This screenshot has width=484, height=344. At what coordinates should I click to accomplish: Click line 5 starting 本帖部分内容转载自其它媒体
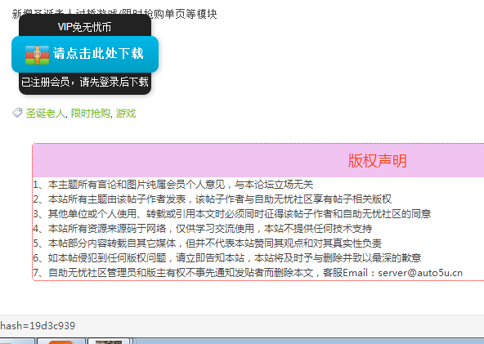208,243
